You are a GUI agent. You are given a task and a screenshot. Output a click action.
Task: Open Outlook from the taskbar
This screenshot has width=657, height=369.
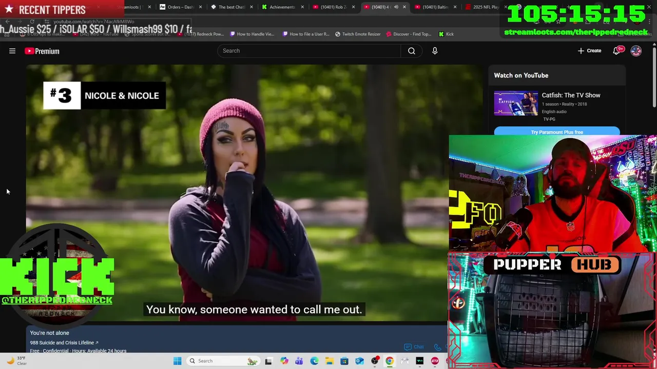[x=359, y=361]
